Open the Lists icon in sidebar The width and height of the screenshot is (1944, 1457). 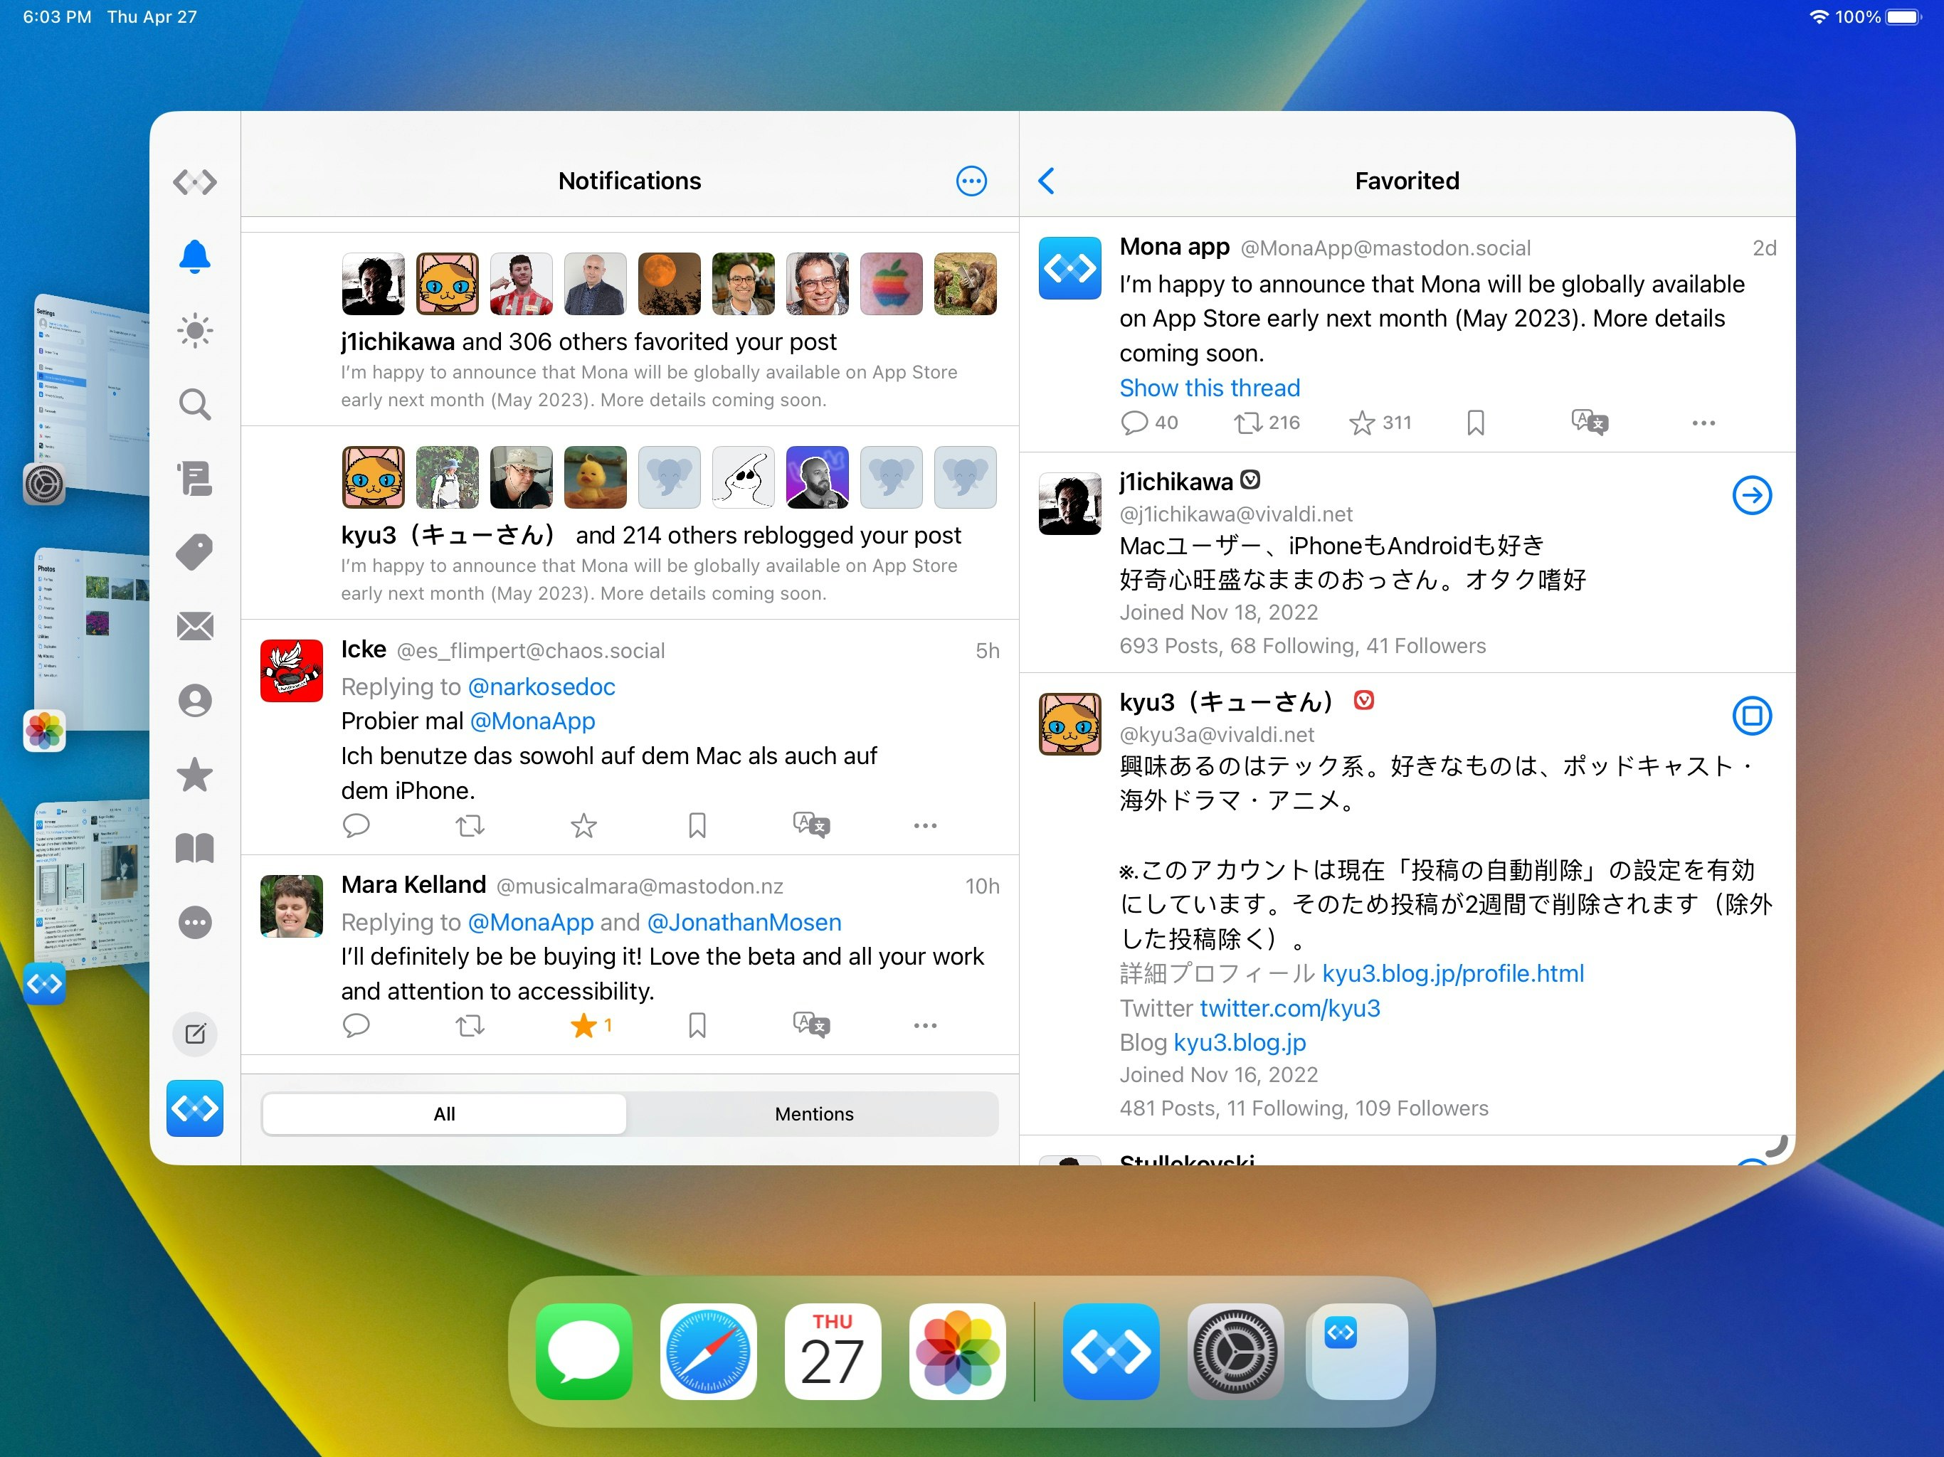coord(194,479)
